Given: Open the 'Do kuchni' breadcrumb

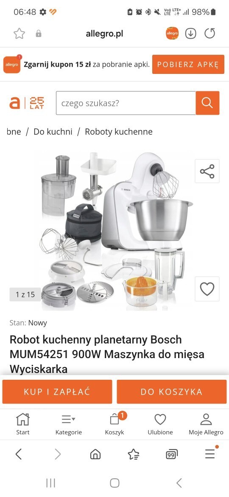Looking at the screenshot, I should (53, 132).
